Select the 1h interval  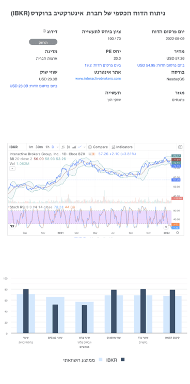click(47, 147)
